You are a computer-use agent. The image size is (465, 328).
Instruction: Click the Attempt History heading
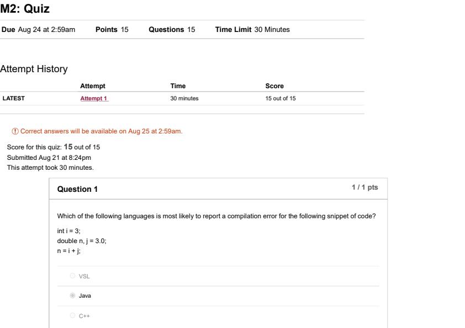[34, 69]
